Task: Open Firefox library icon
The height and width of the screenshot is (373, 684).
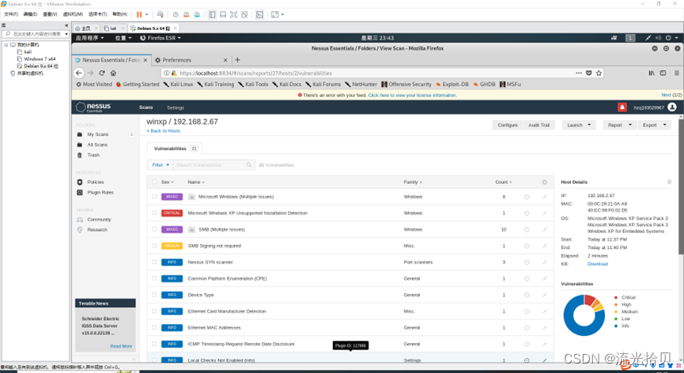Action: (x=652, y=73)
